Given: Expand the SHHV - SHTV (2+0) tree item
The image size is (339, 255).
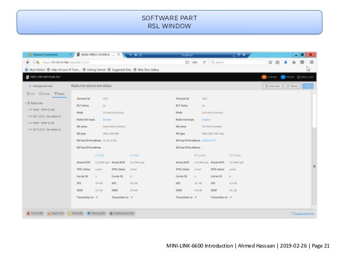Looking at the screenshot, I should tap(28, 110).
